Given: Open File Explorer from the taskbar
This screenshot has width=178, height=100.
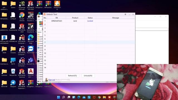Looking at the screenshot, I should coord(104,97).
